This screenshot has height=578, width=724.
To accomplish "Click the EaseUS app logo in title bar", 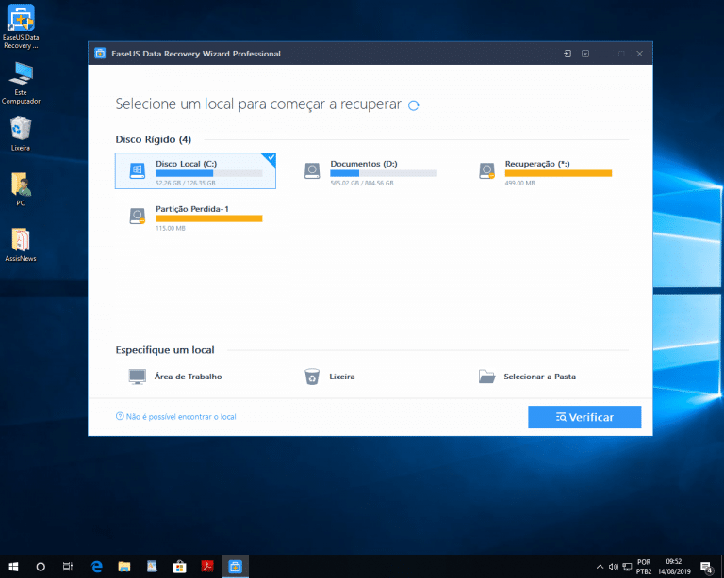I will point(100,54).
